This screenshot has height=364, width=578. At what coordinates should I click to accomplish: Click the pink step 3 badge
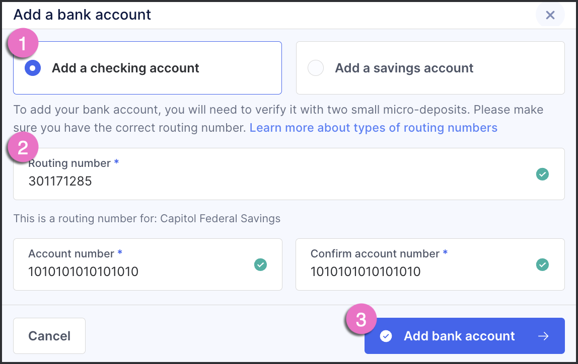tap(360, 318)
